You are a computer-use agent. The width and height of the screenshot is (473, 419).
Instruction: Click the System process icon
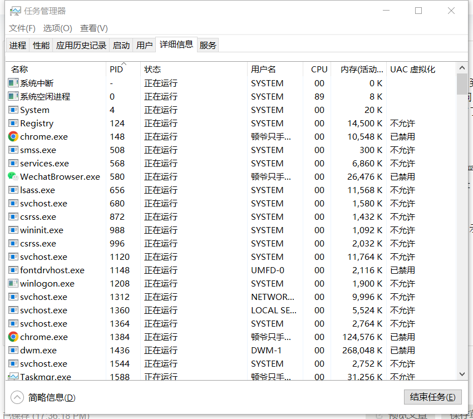(x=13, y=110)
